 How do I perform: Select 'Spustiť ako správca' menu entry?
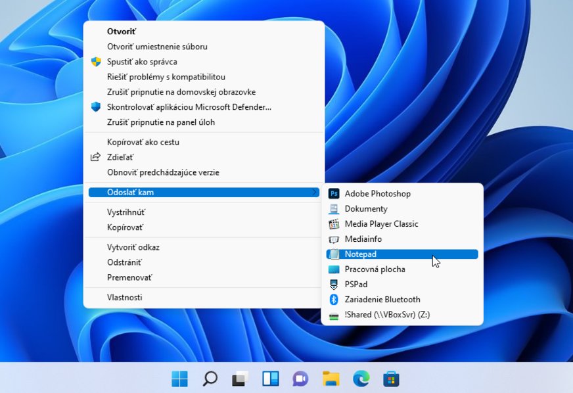(142, 62)
